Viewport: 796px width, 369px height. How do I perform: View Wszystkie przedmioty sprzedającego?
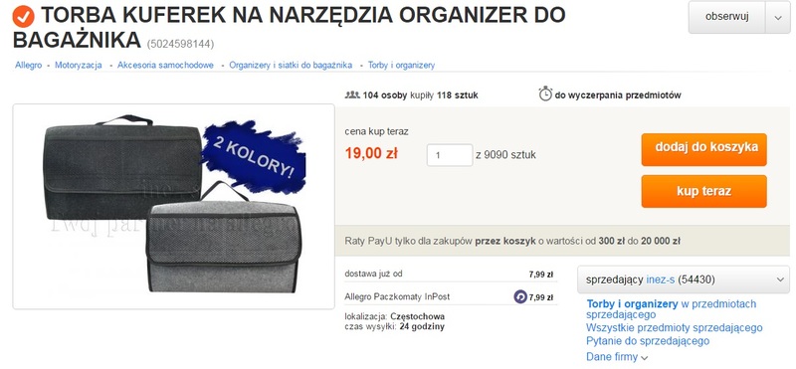(x=675, y=328)
